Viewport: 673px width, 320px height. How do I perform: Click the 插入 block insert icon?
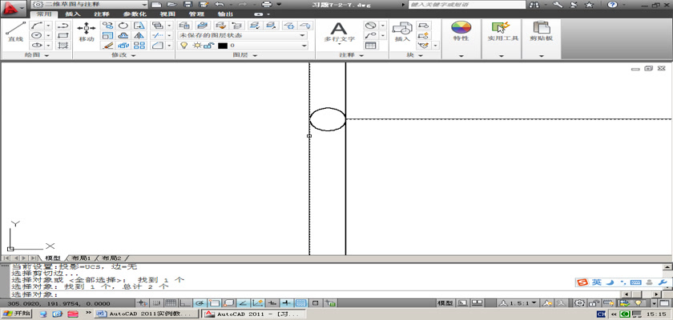tap(401, 32)
